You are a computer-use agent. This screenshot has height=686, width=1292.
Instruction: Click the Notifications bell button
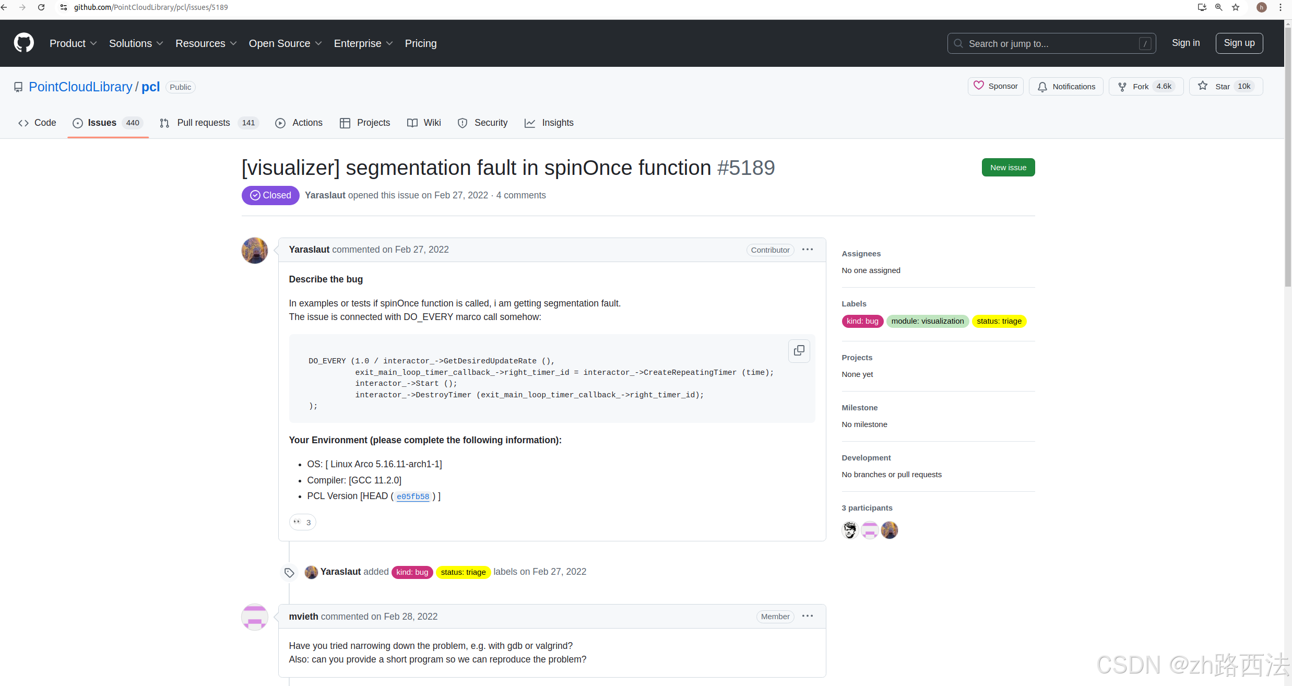pos(1065,87)
